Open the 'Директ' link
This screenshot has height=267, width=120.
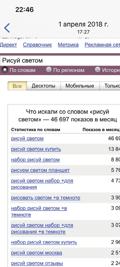tap(8, 45)
